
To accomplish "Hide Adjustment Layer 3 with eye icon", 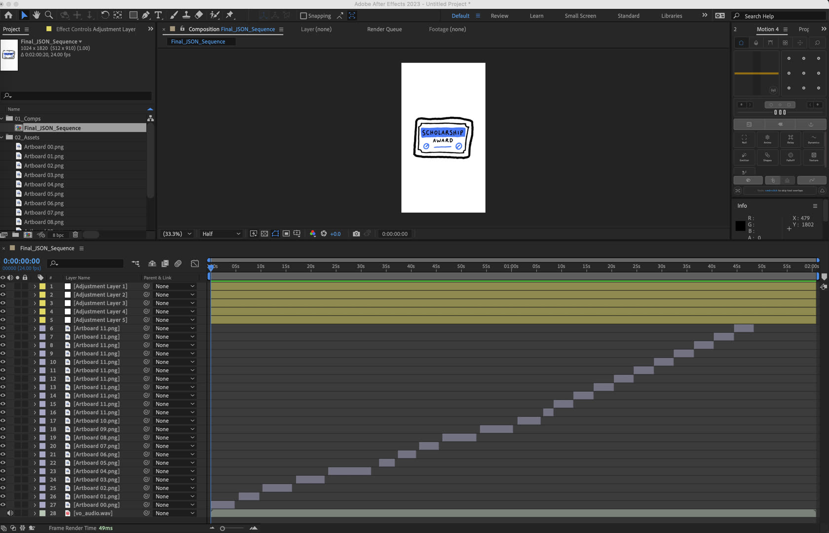I will pos(3,303).
